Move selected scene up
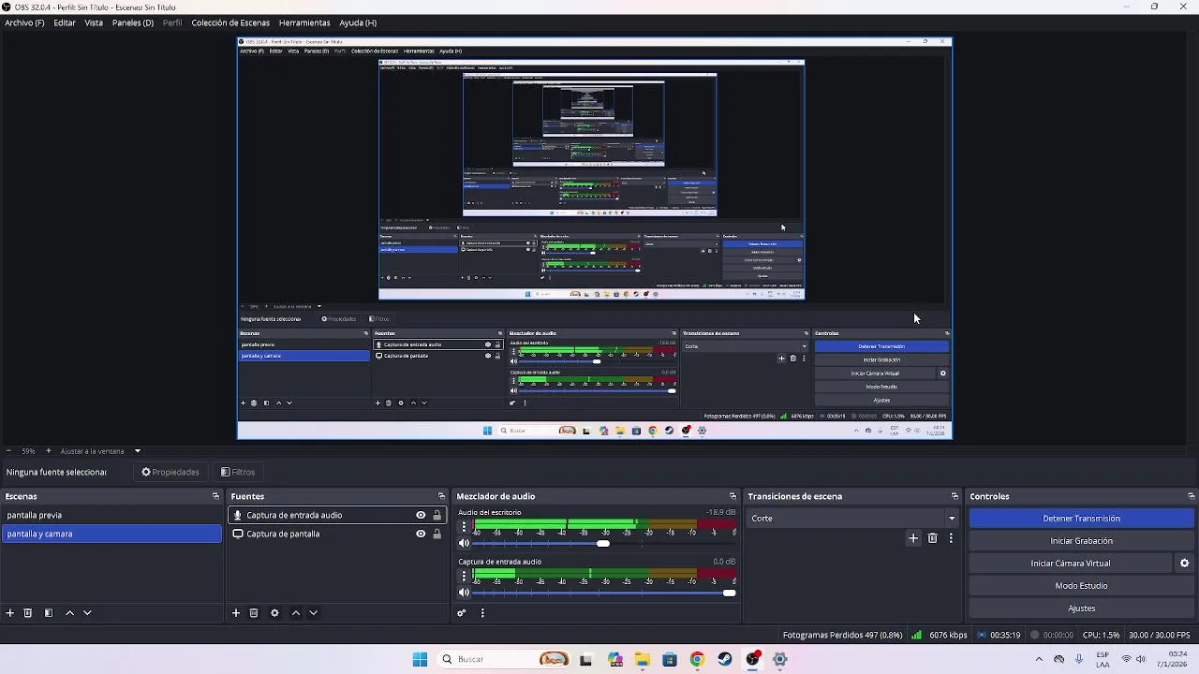1199x674 pixels. click(x=69, y=613)
